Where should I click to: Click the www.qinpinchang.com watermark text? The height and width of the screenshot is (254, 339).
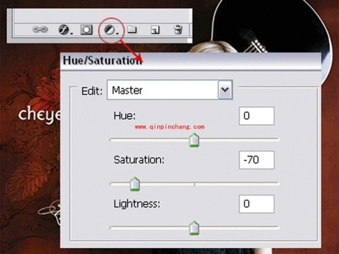pyautogui.click(x=170, y=127)
